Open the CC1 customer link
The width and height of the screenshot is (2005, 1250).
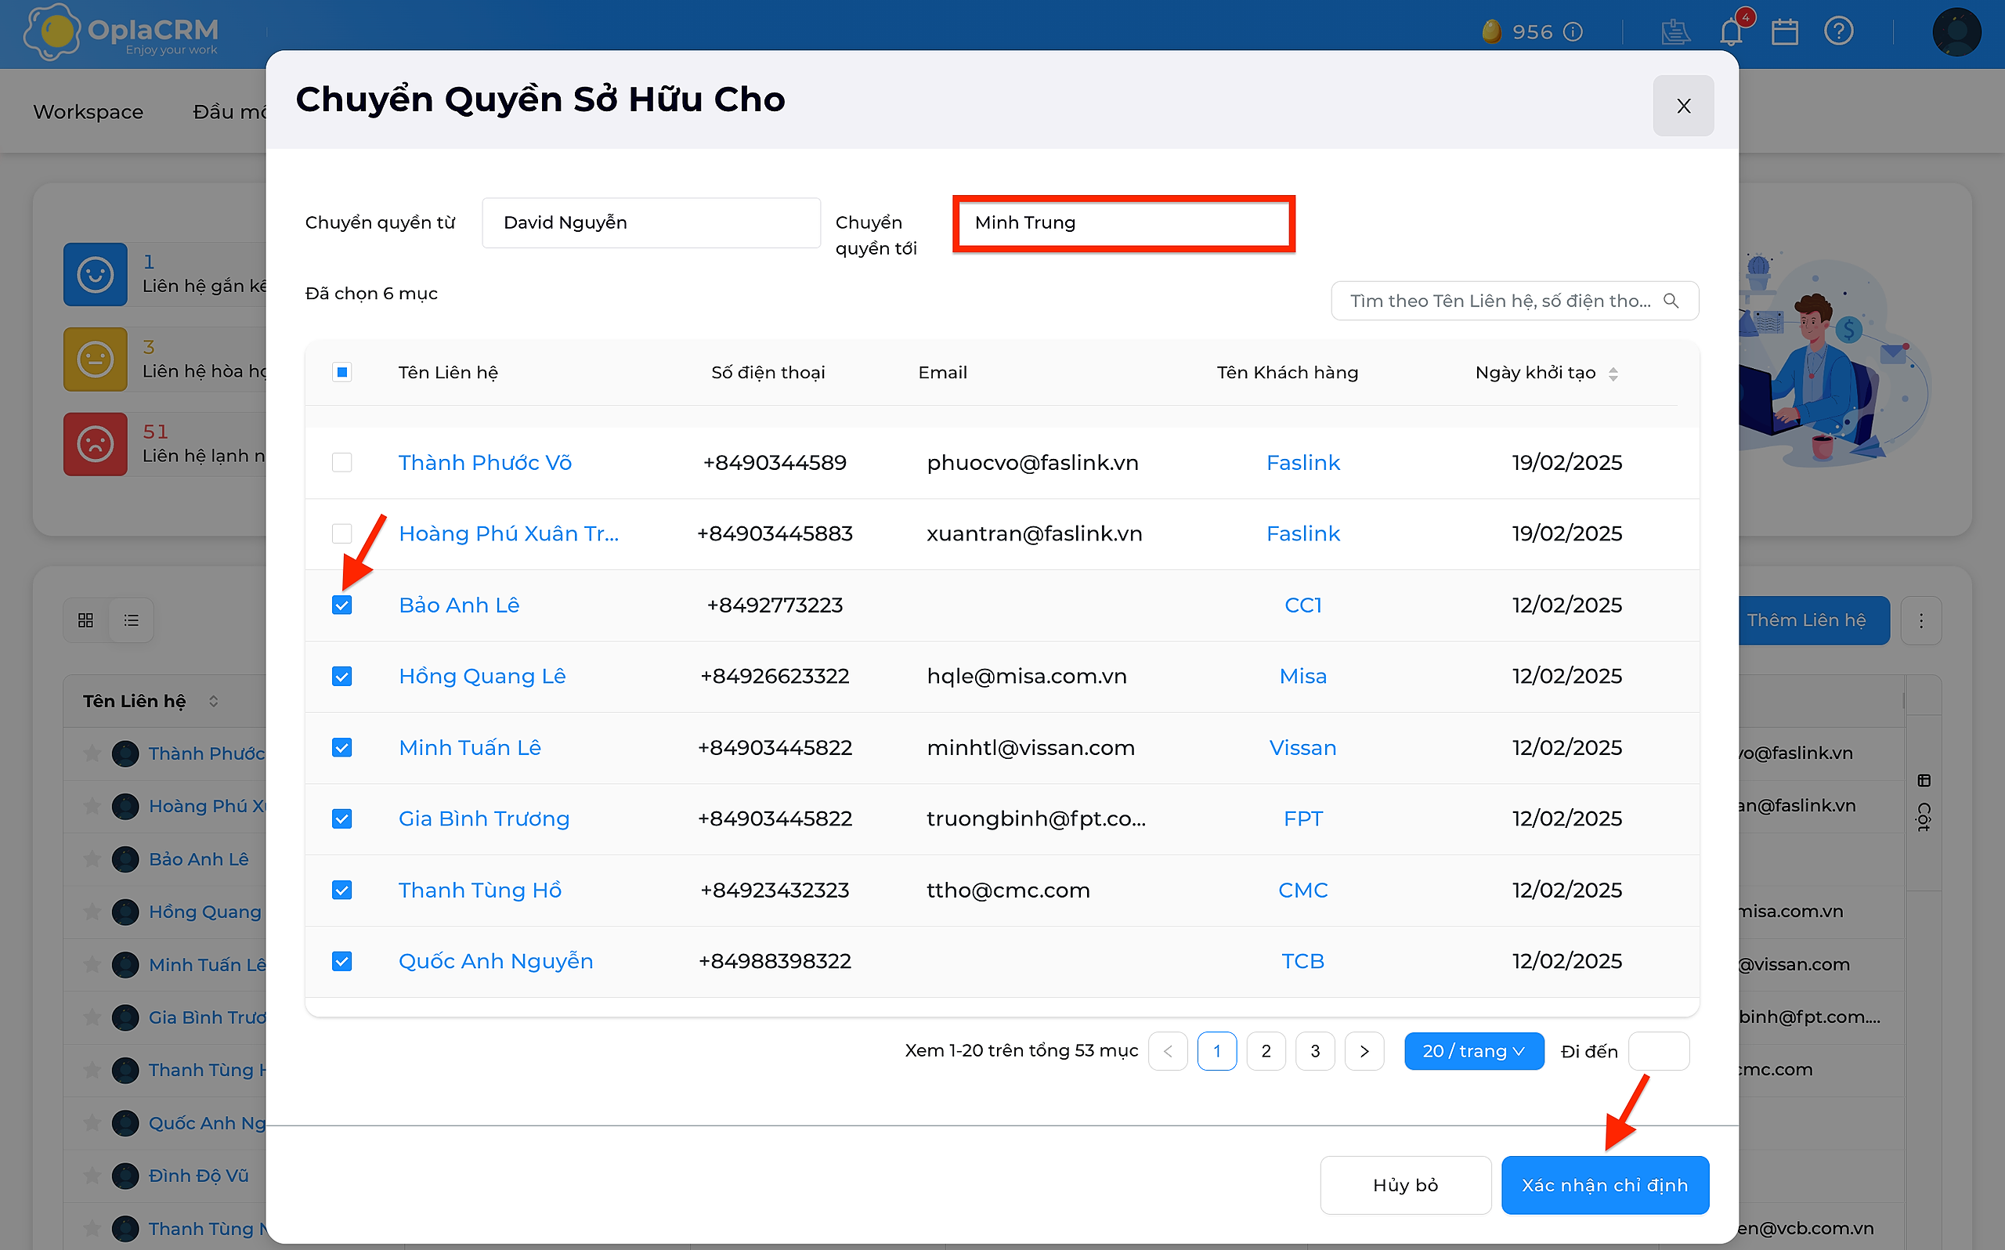1302,605
